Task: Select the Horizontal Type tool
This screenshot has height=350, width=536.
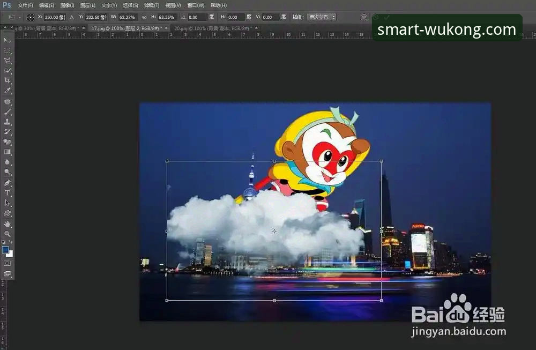Action: pyautogui.click(x=7, y=193)
